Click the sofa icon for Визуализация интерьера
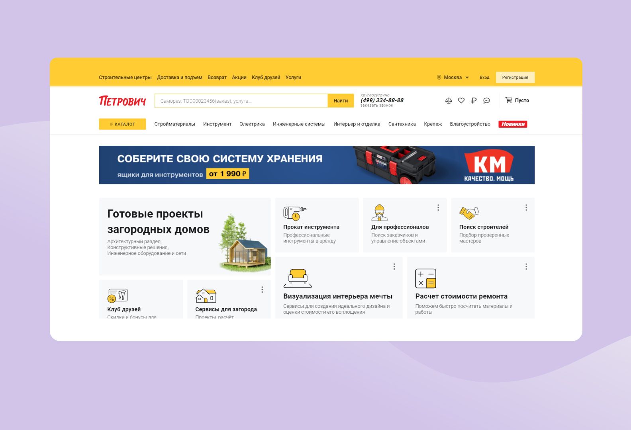This screenshot has width=631, height=430. coord(298,278)
